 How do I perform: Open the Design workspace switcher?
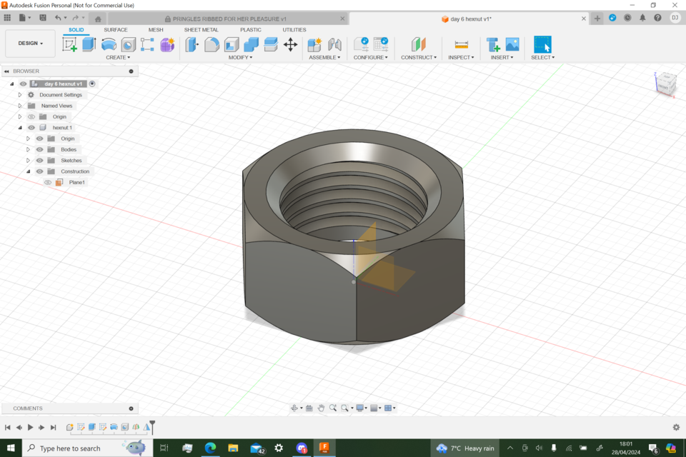pos(29,43)
